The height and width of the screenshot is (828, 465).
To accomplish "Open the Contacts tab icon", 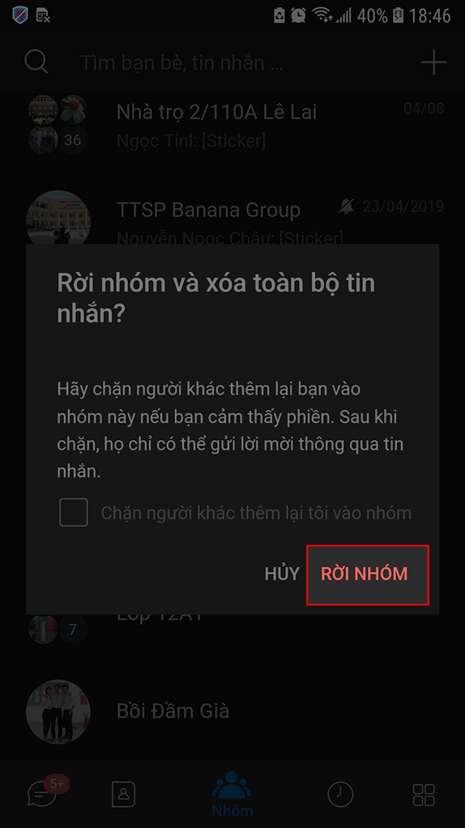I will click(x=124, y=794).
